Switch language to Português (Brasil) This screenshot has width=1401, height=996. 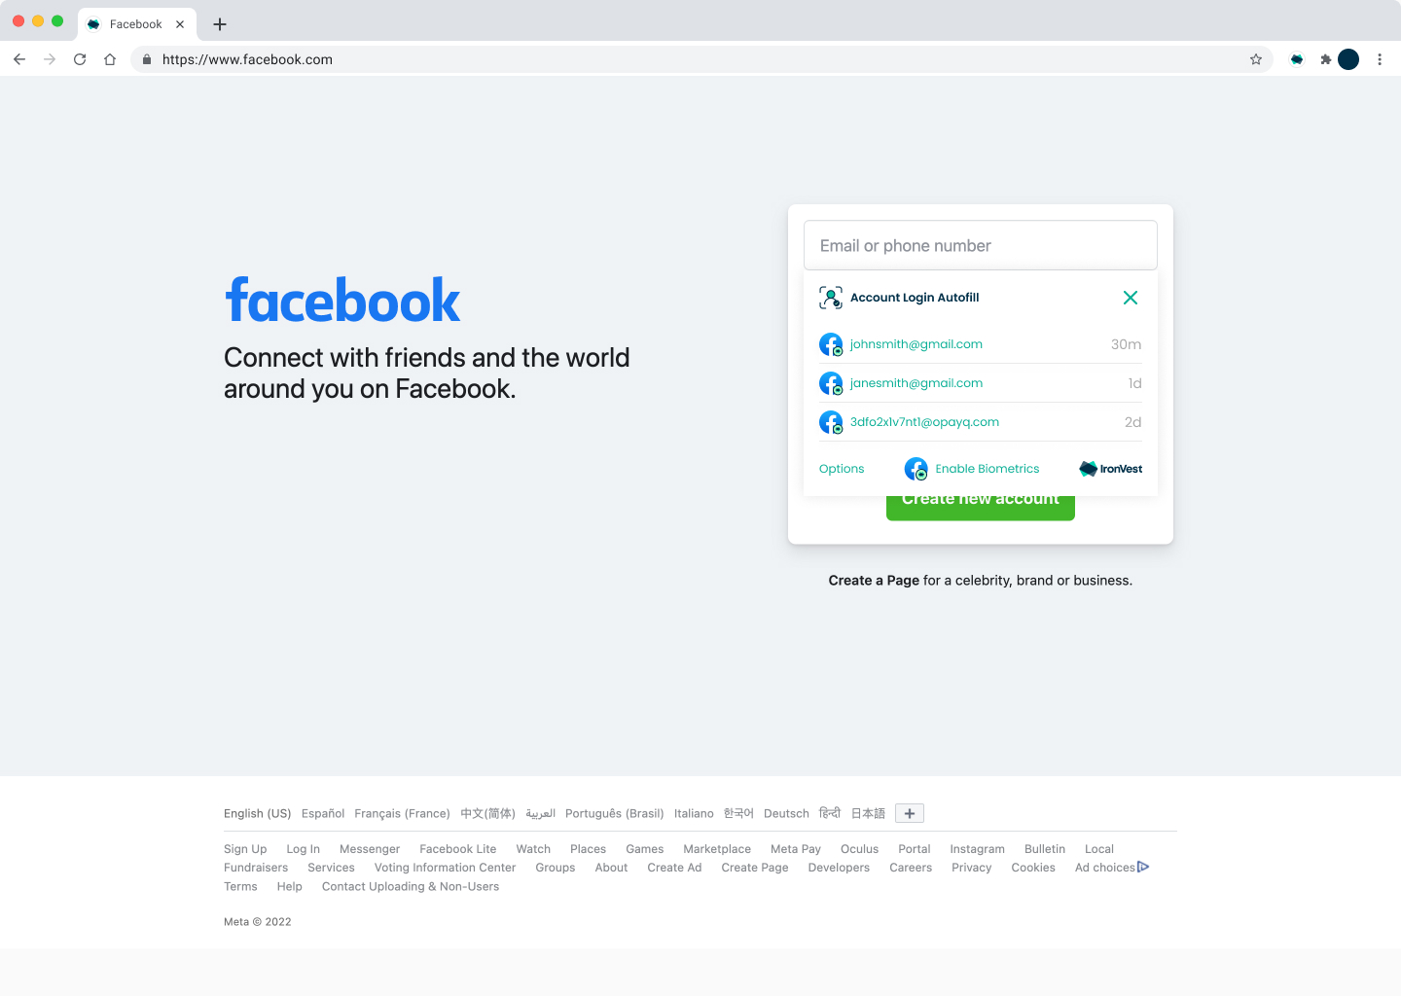(615, 813)
